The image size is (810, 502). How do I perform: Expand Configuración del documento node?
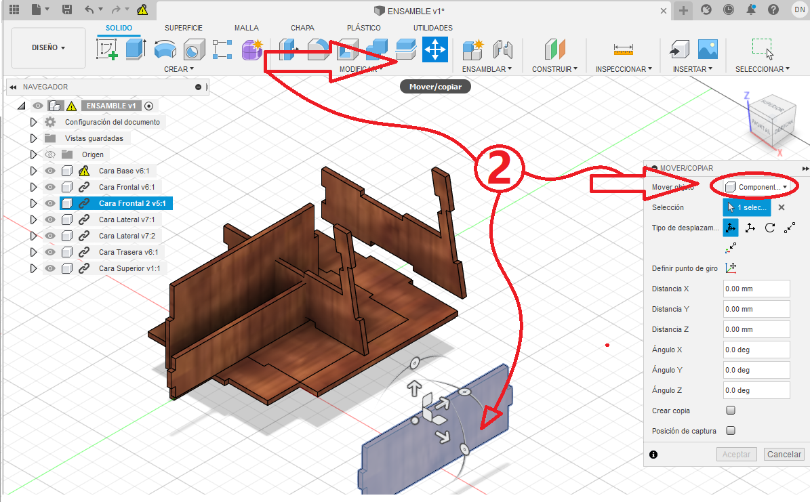34,123
